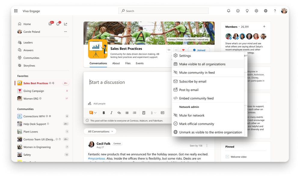Choose Settings from the menu
Screen dimensions: 300x178
[208, 56]
